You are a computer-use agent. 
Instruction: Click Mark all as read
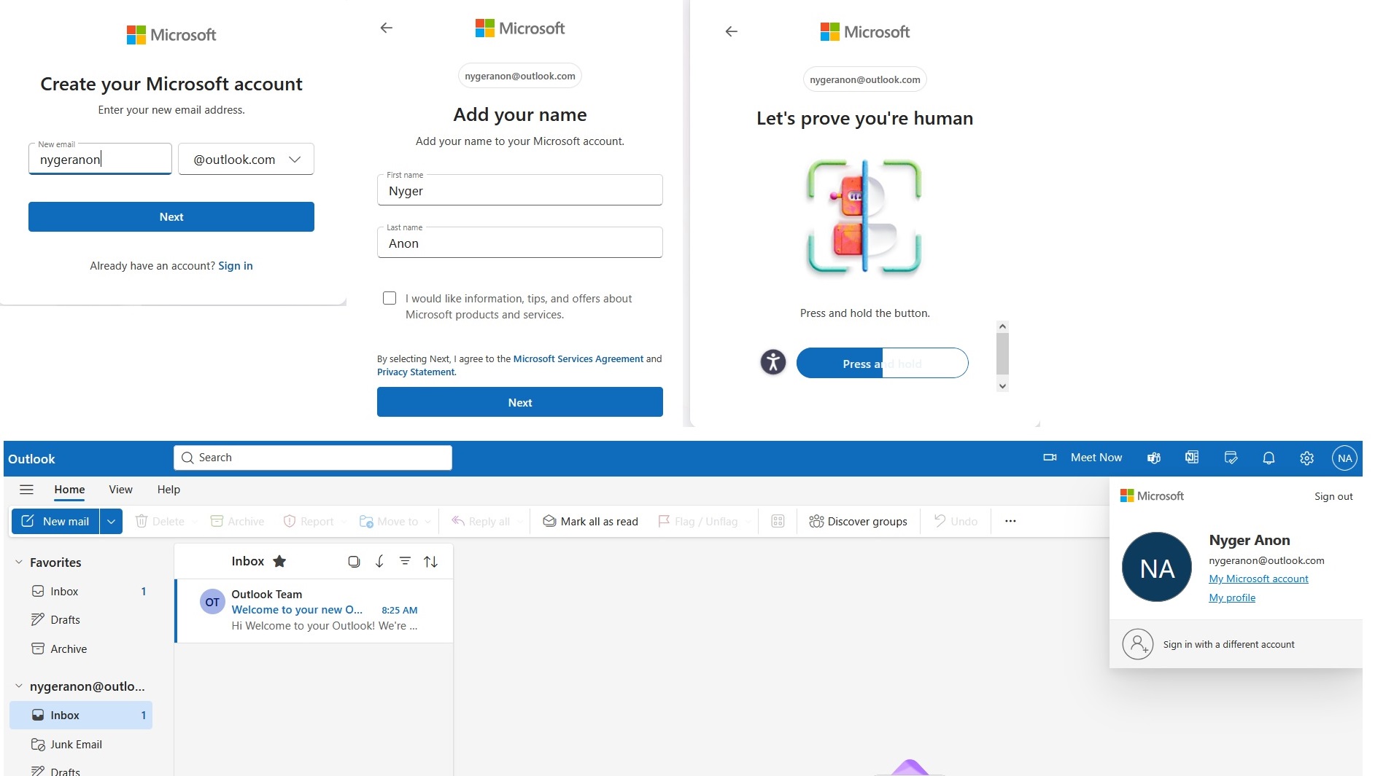coord(591,521)
